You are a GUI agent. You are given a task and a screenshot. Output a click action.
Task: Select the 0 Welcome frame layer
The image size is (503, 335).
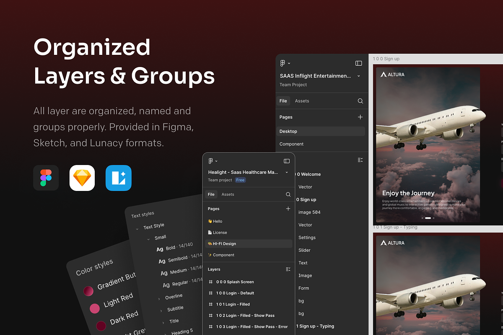308,174
